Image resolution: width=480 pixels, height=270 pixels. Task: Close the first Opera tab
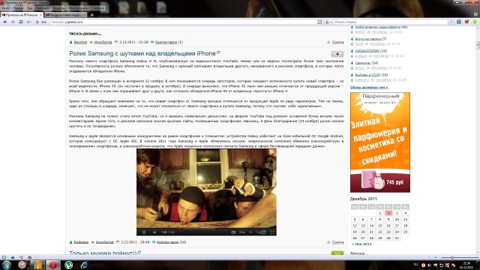point(40,15)
